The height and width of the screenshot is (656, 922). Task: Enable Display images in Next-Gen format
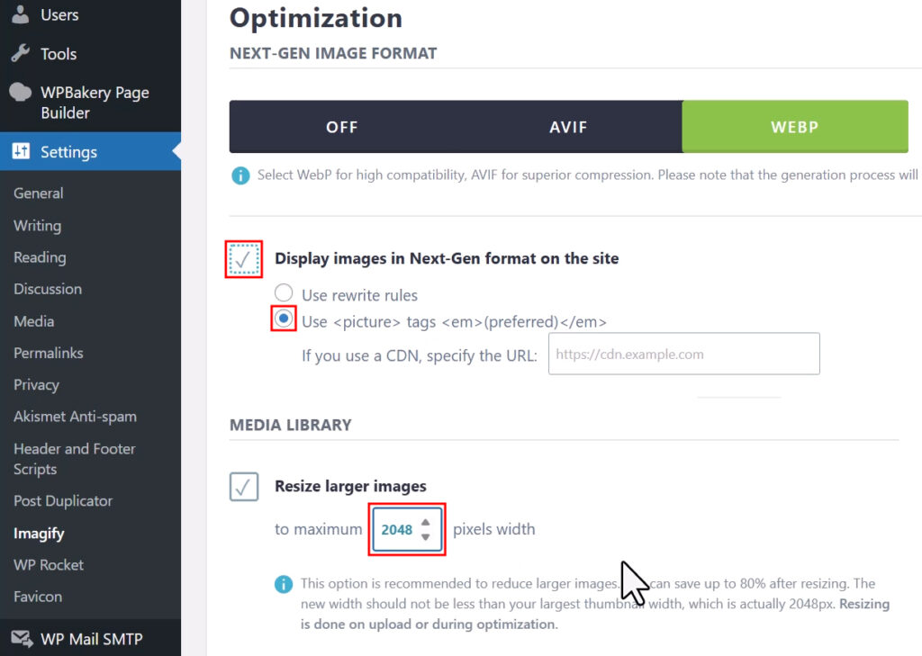(243, 258)
